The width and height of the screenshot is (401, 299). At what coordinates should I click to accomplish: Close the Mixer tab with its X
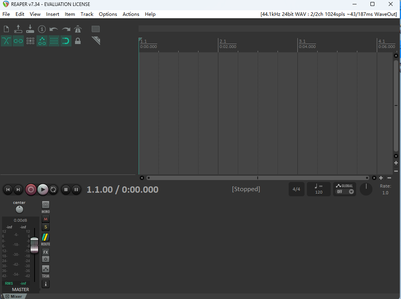point(8,297)
